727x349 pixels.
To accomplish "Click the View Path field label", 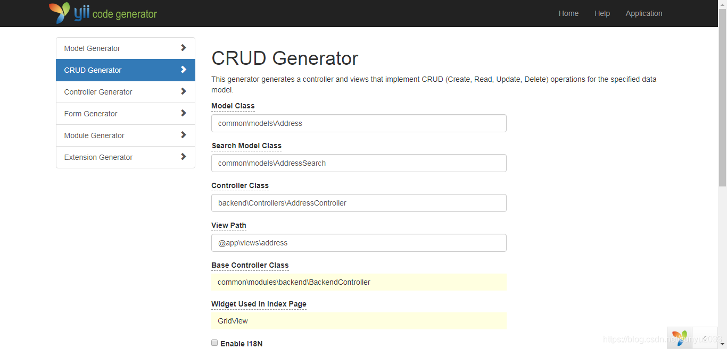I will pos(228,225).
